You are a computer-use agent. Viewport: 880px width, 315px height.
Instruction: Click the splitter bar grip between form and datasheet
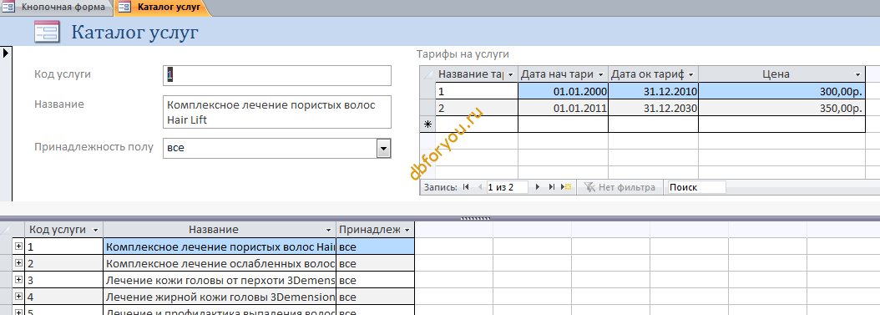[476, 218]
